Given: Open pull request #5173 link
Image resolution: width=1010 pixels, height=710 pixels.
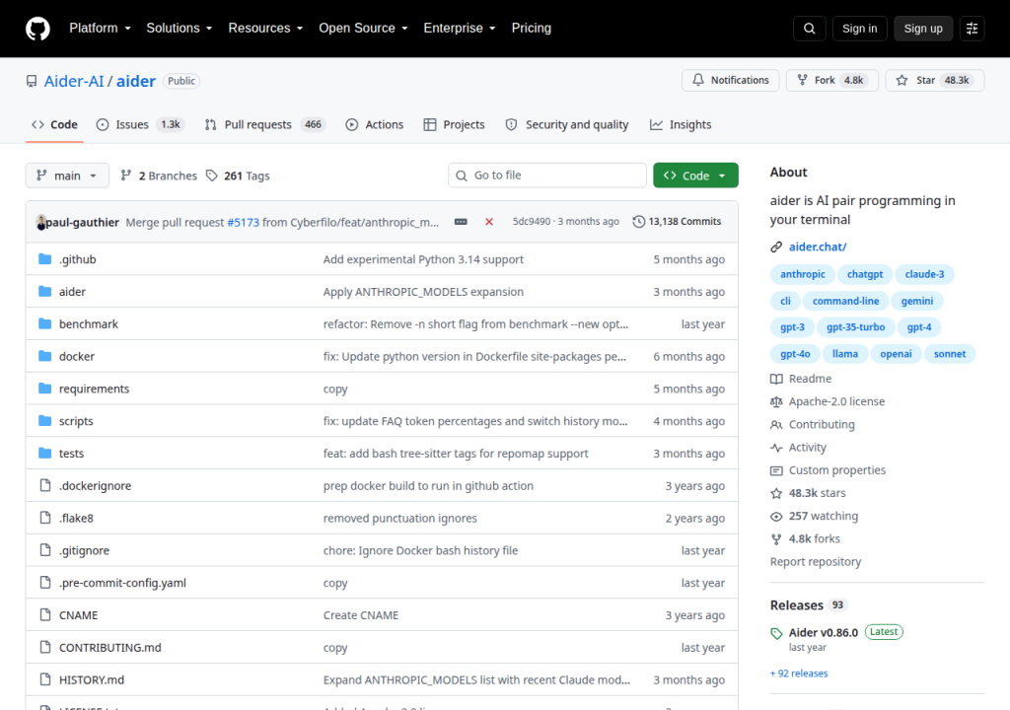Looking at the screenshot, I should (243, 222).
